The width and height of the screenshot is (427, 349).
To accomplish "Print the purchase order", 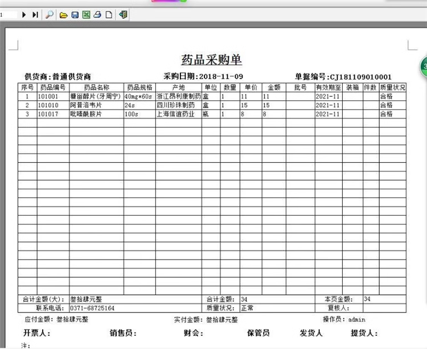I will pyautogui.click(x=97, y=15).
